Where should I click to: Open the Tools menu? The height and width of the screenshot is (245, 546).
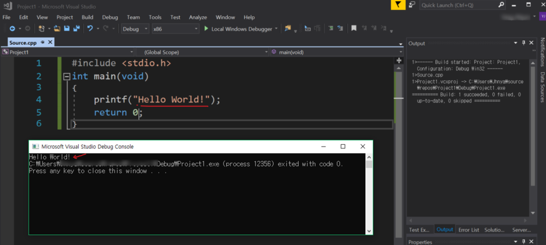coord(155,17)
